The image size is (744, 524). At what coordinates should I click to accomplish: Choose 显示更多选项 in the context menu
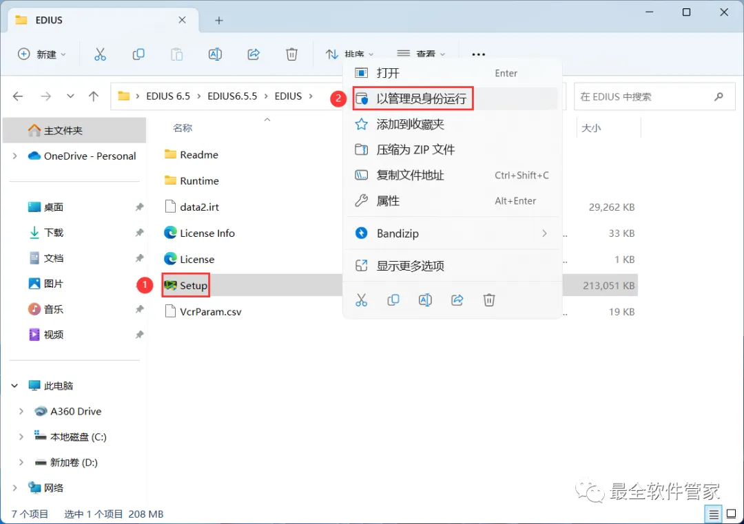(x=453, y=266)
